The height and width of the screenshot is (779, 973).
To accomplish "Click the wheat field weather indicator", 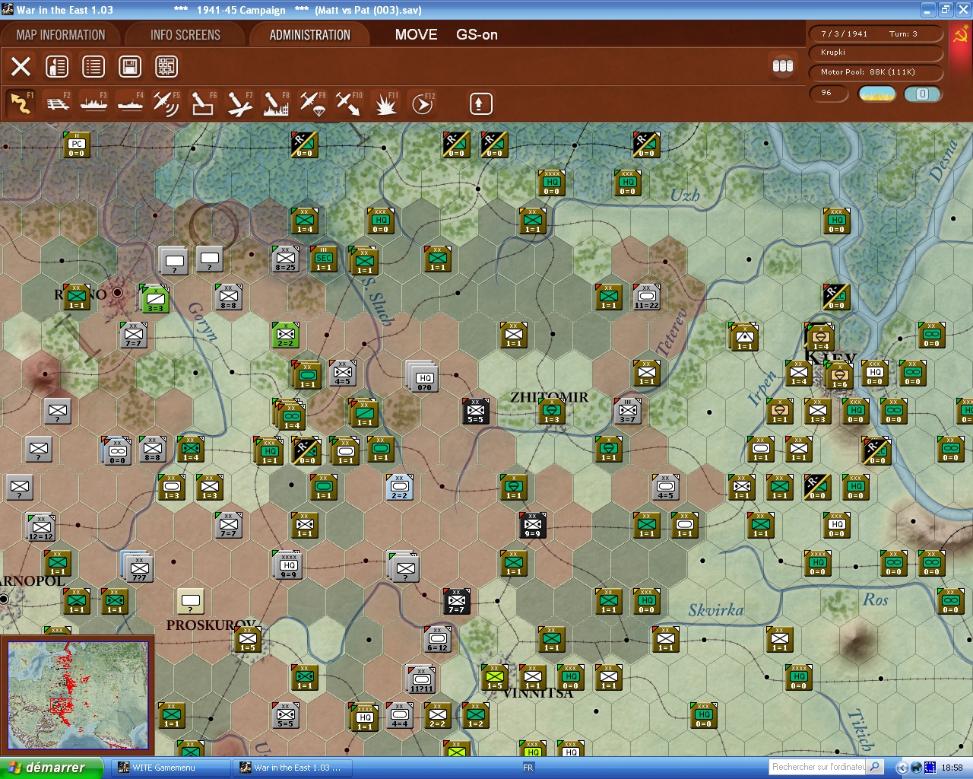I will [877, 94].
